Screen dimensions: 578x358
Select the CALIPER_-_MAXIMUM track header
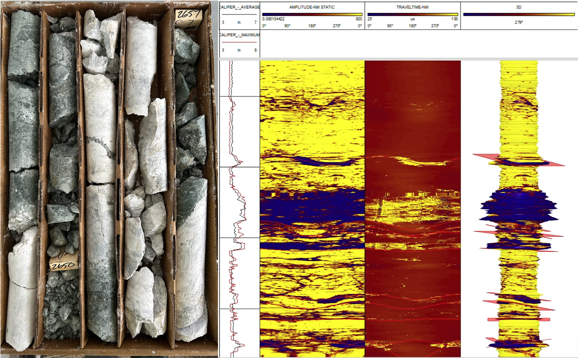240,35
